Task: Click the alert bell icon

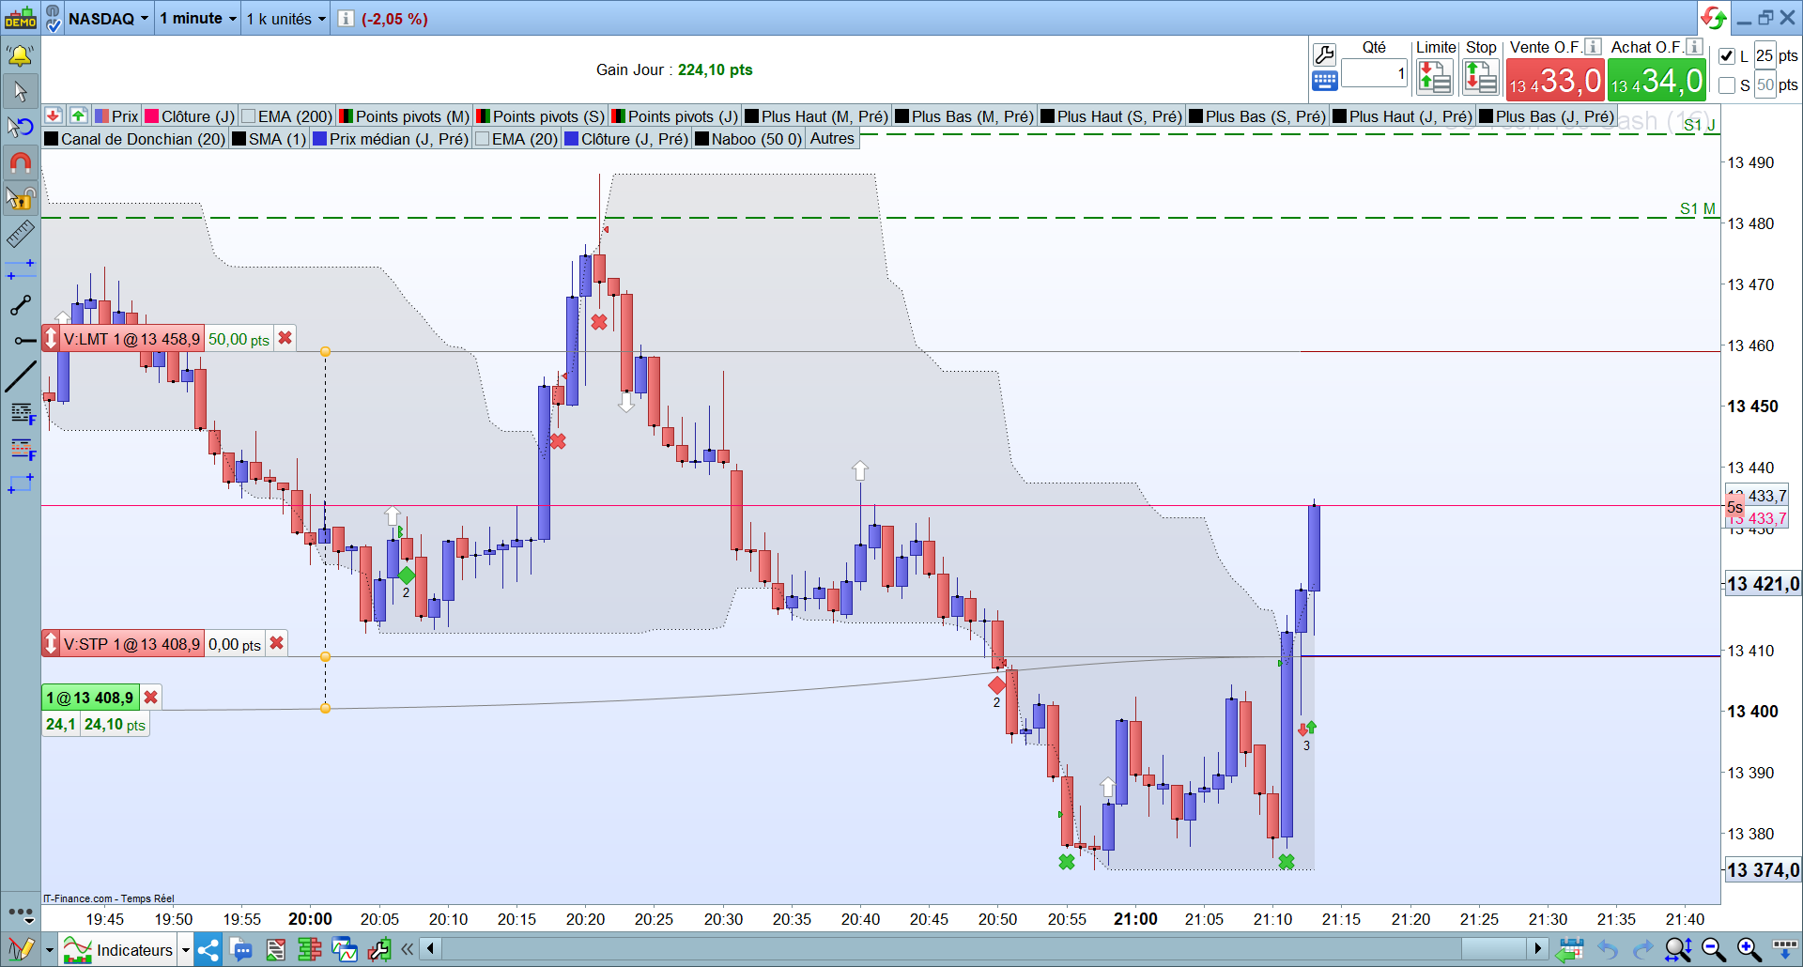Action: [20, 56]
